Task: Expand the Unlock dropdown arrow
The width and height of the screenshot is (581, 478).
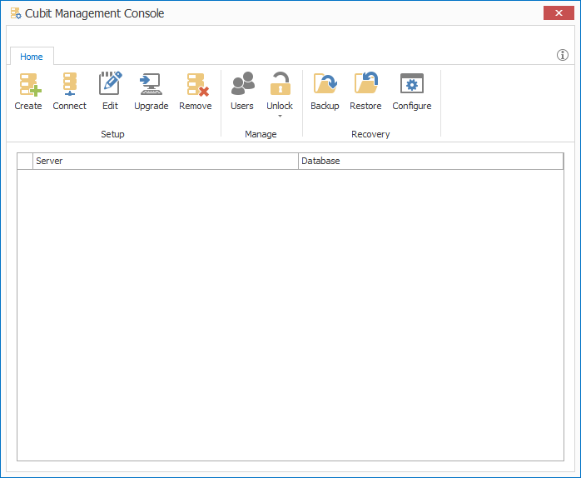Action: (280, 116)
